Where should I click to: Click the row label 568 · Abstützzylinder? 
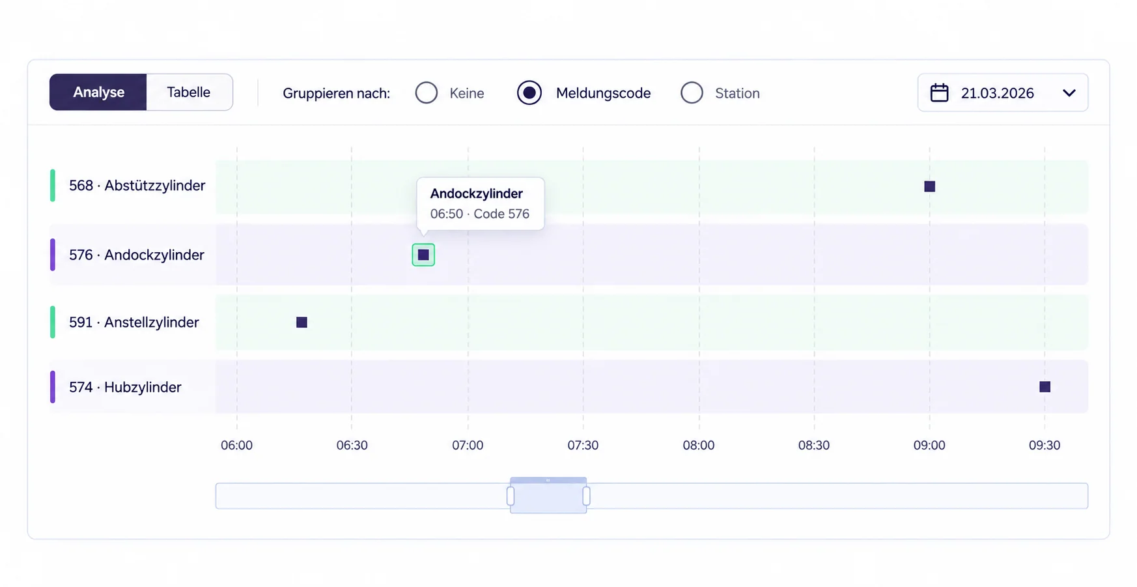137,186
